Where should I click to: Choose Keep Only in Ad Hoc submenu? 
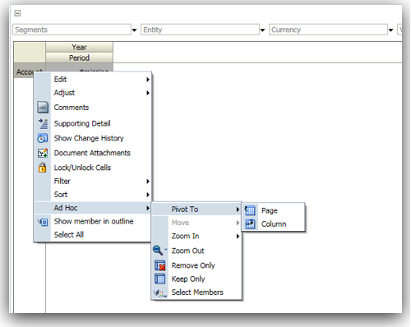click(x=196, y=279)
